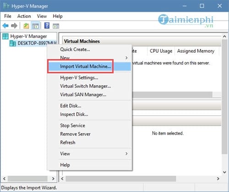Open Hyper-V Settings...
The width and height of the screenshot is (229, 192).
(89, 77)
